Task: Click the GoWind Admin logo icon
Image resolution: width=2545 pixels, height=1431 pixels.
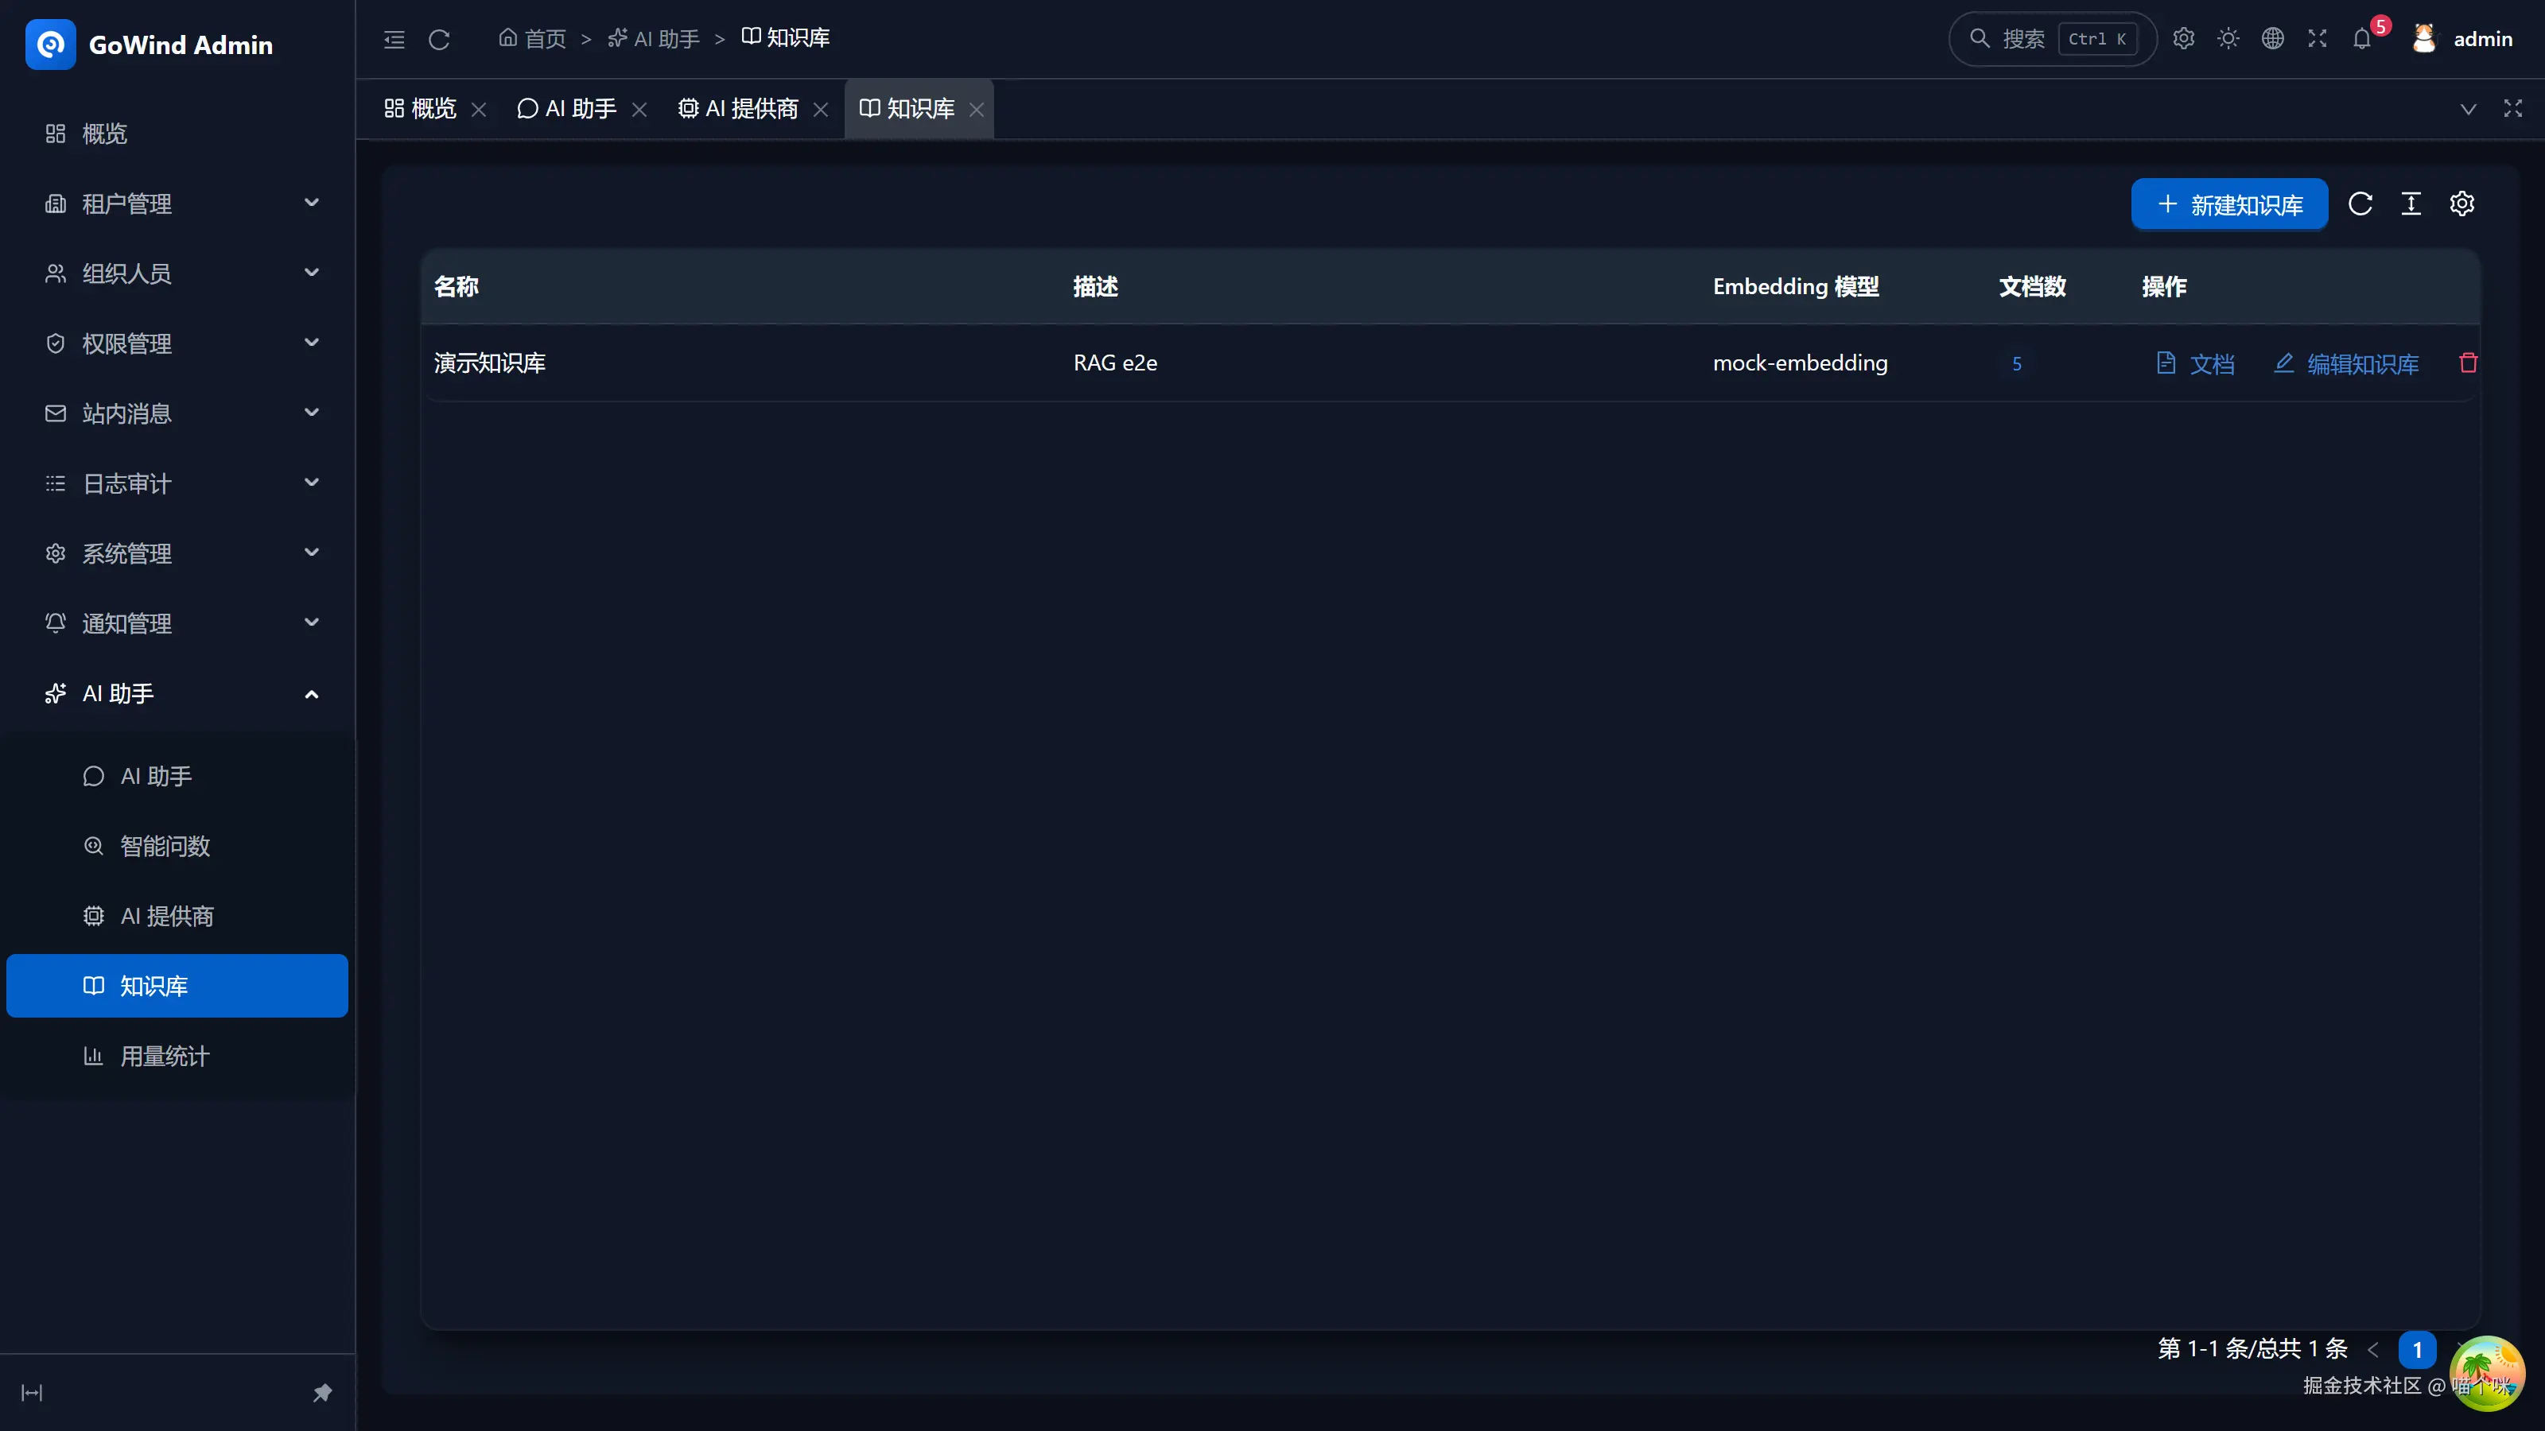Action: pos(50,45)
